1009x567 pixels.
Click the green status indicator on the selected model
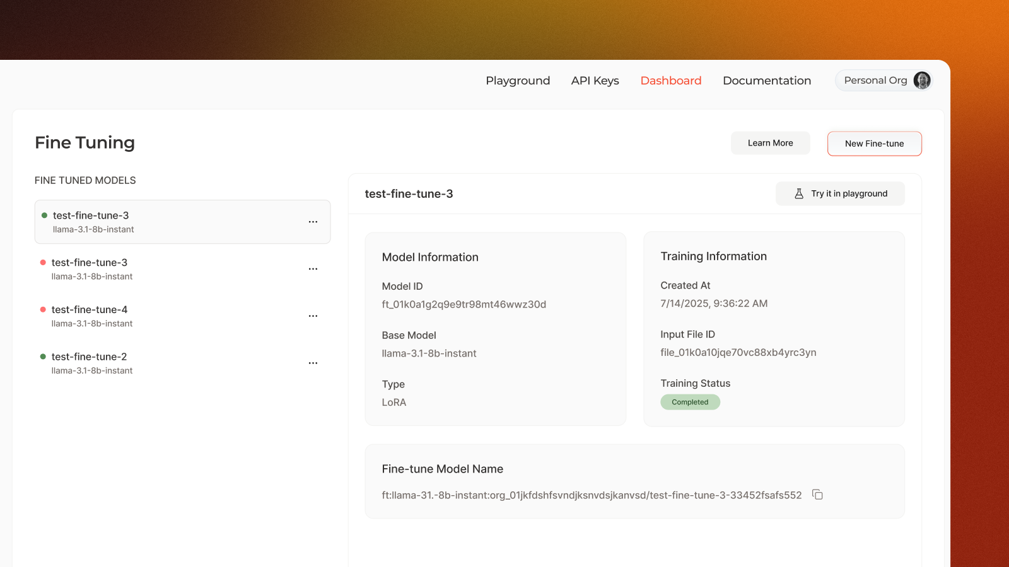click(44, 214)
